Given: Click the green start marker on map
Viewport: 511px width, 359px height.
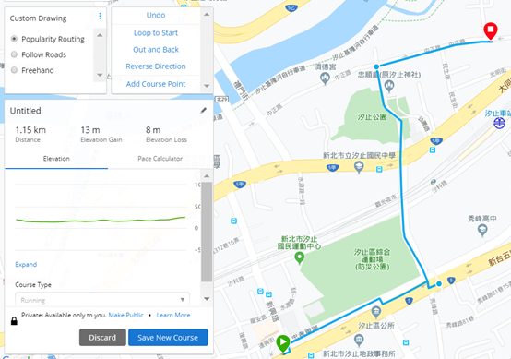Looking at the screenshot, I should [283, 343].
